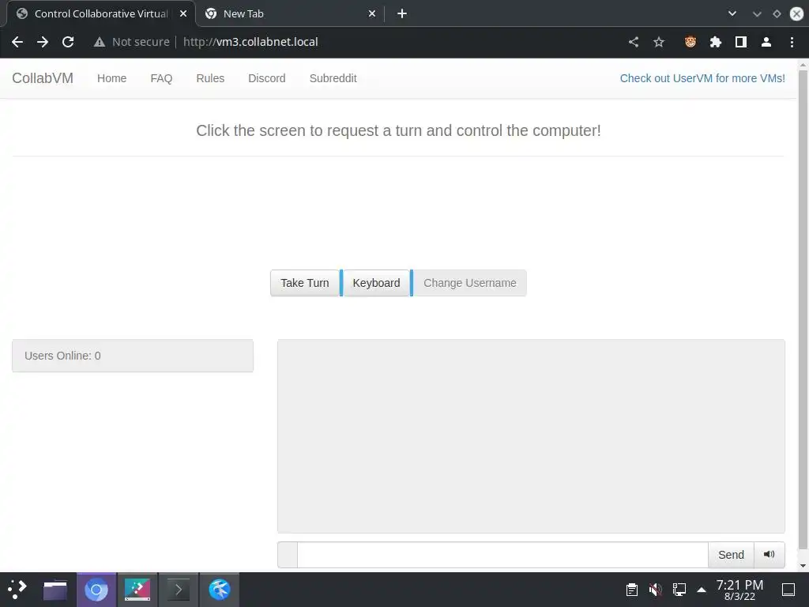Open the FAQ nav link
This screenshot has height=607, width=809.
click(161, 78)
